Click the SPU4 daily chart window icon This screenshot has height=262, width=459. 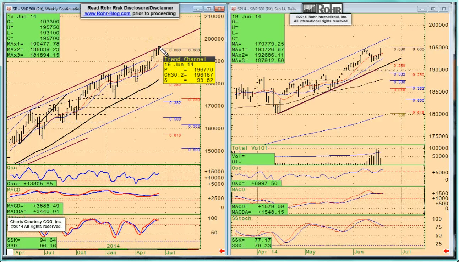click(x=233, y=9)
